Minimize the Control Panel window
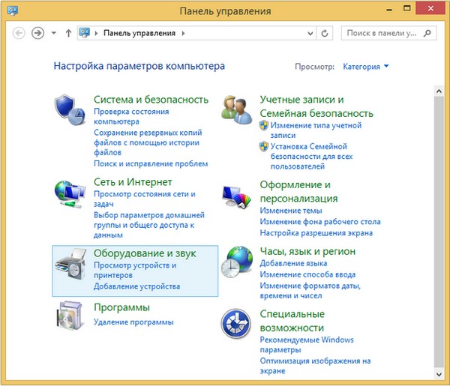 tap(389, 9)
